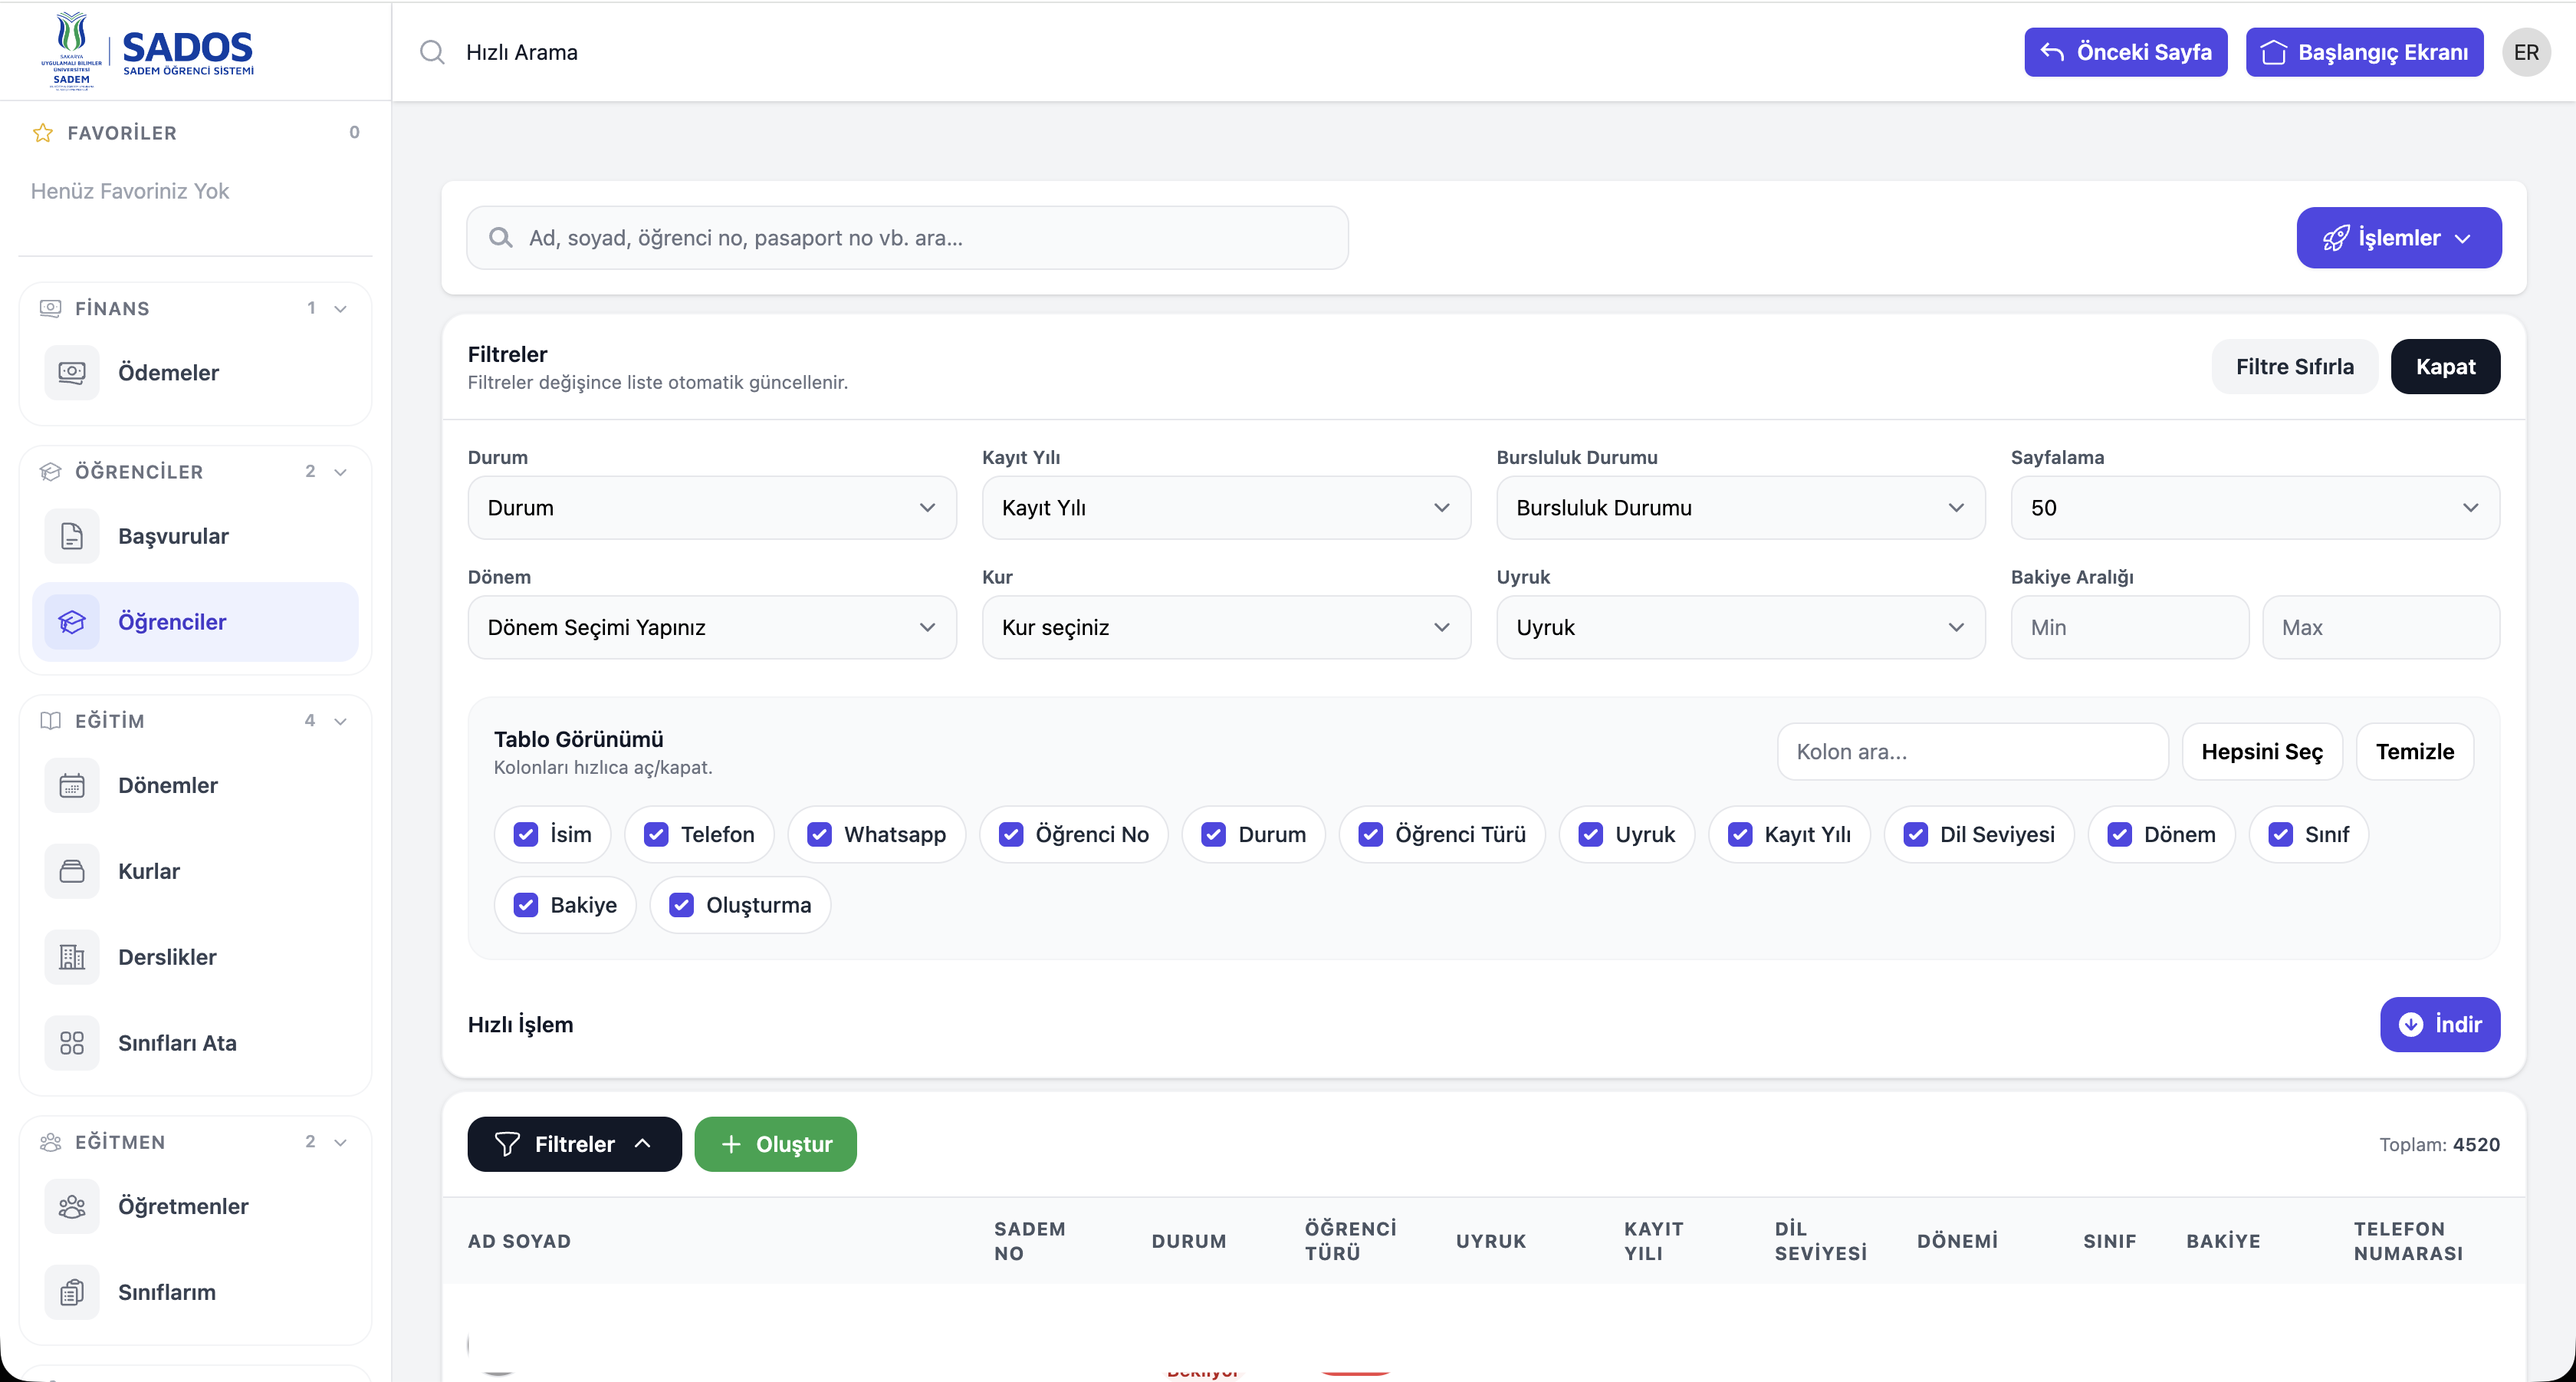Image resolution: width=2576 pixels, height=1382 pixels.
Task: Click the EĞİTMEN section header icon
Action: tap(50, 1142)
